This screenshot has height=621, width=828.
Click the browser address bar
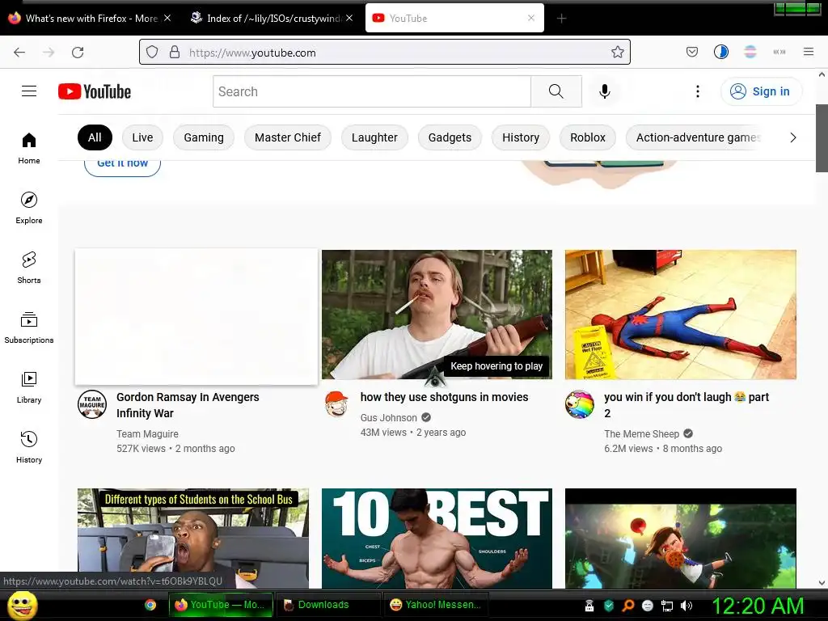pos(384,53)
